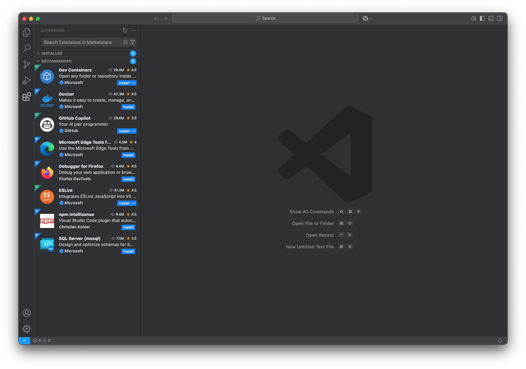Image resolution: width=526 pixels, height=369 pixels.
Task: Open the ESLint install dropdown arrow
Action: [x=134, y=203]
